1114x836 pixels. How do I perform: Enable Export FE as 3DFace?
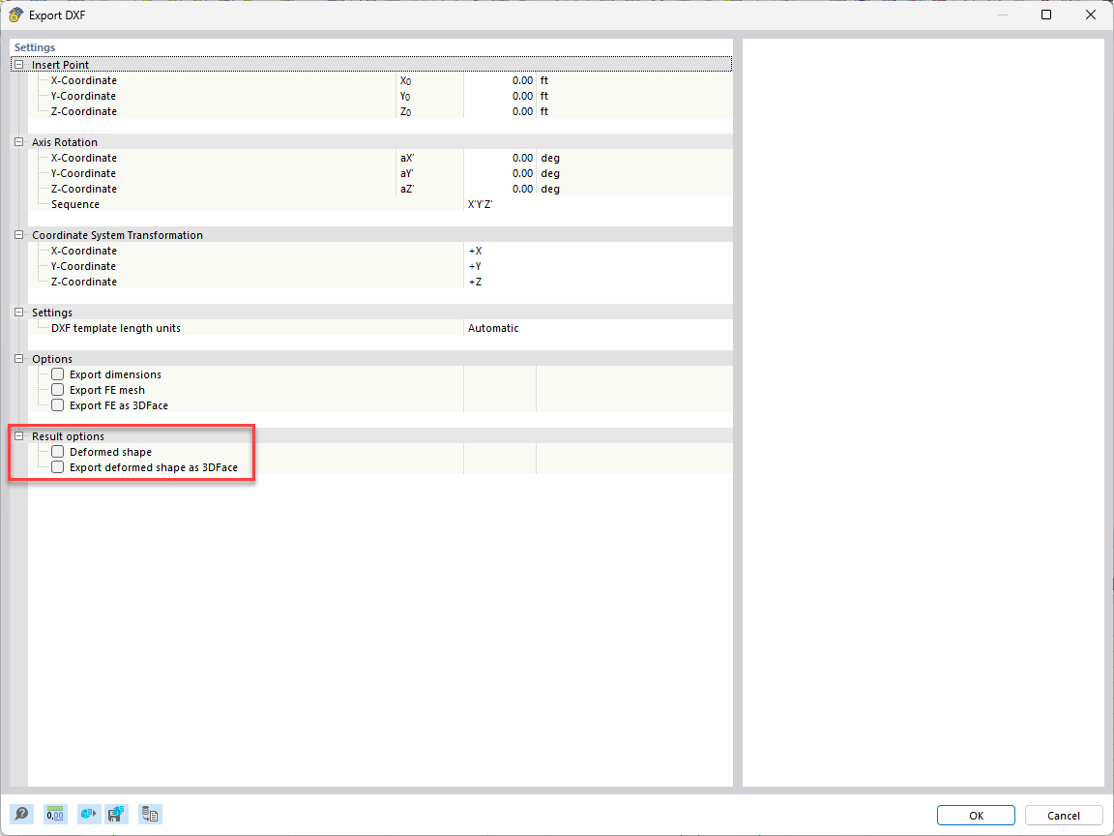coord(57,404)
